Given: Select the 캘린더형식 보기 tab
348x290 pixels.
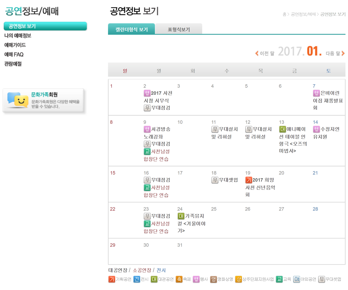Looking at the screenshot, I should pos(132,29).
